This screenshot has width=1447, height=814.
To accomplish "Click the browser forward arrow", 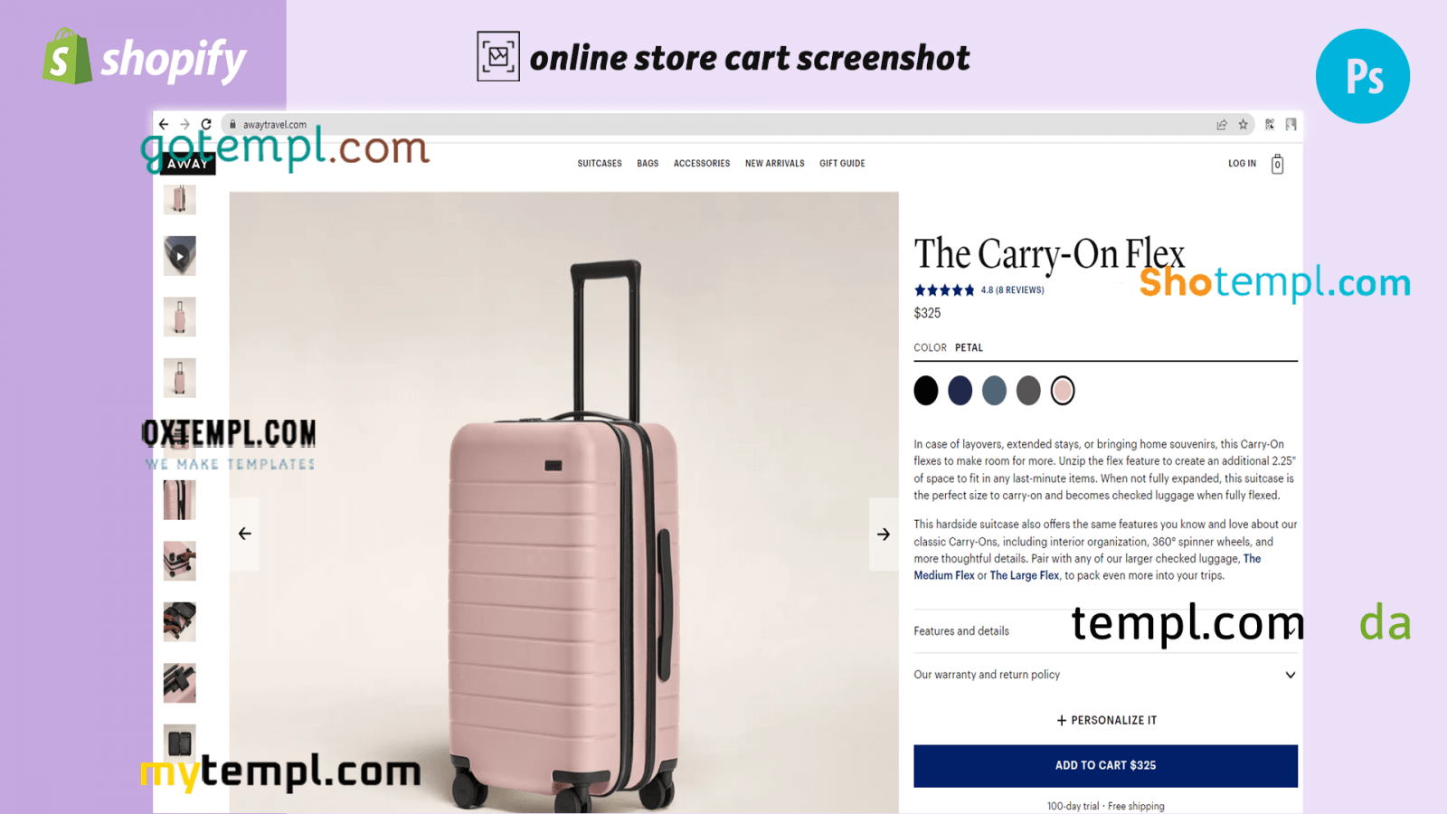I will (184, 124).
